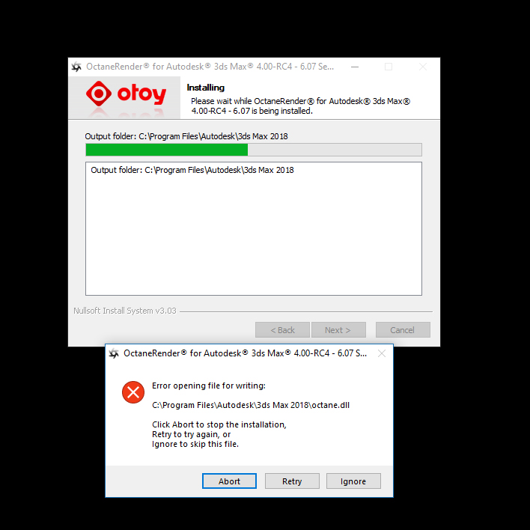Viewport: 530px width, 530px height.
Task: Click the Octane icon in error dialog title
Action: click(x=114, y=353)
